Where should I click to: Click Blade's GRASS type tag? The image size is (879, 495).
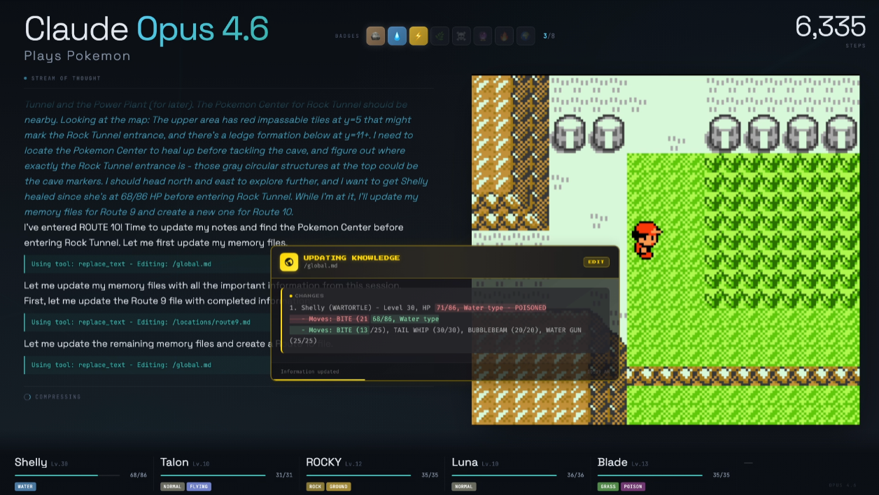click(x=607, y=487)
